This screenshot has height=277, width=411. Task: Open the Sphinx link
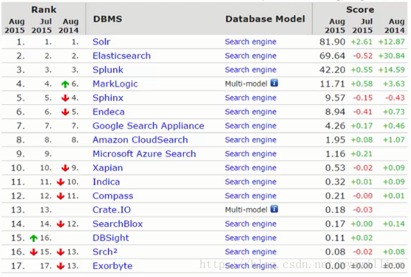108,98
